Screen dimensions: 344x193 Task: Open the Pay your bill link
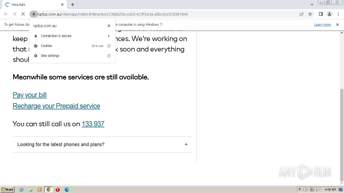tap(30, 95)
